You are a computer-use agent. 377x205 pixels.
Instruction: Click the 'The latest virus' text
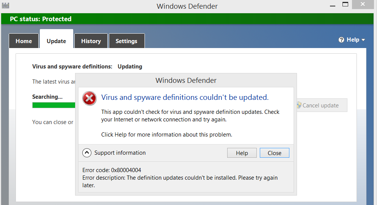click(x=54, y=82)
